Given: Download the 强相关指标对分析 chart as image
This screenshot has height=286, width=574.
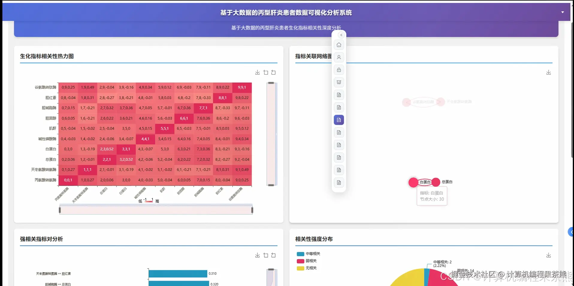Looking at the screenshot, I should tap(257, 255).
